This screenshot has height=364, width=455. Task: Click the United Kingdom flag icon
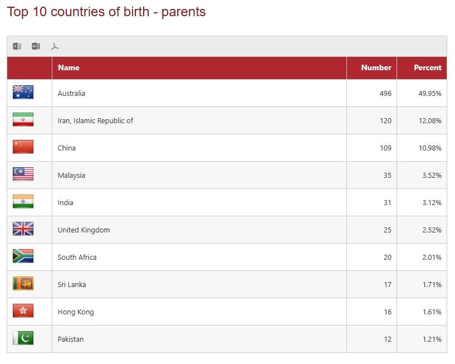pyautogui.click(x=23, y=229)
